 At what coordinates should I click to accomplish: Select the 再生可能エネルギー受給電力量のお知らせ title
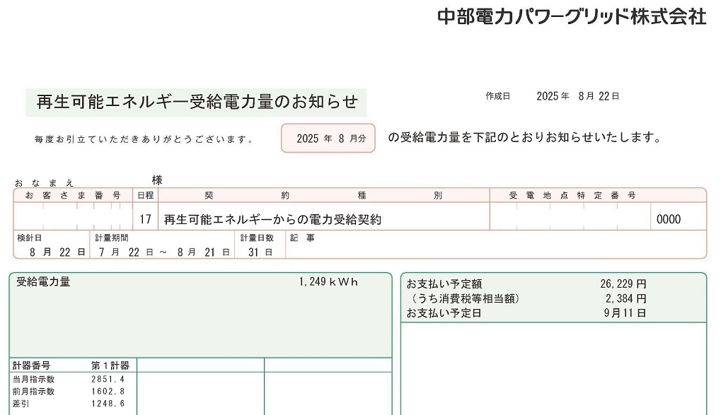pos(197,102)
